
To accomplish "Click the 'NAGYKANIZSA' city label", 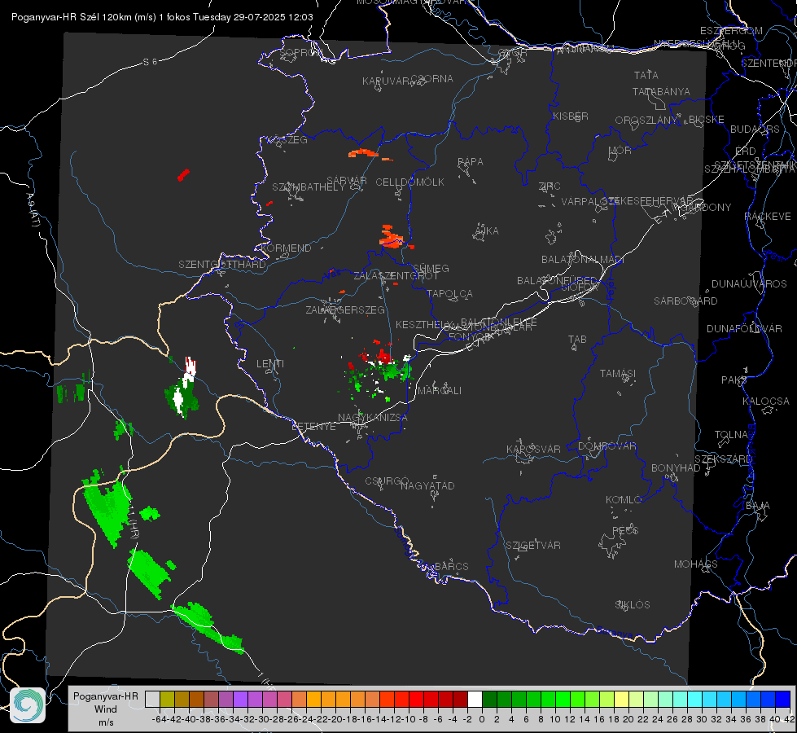I will (x=373, y=418).
